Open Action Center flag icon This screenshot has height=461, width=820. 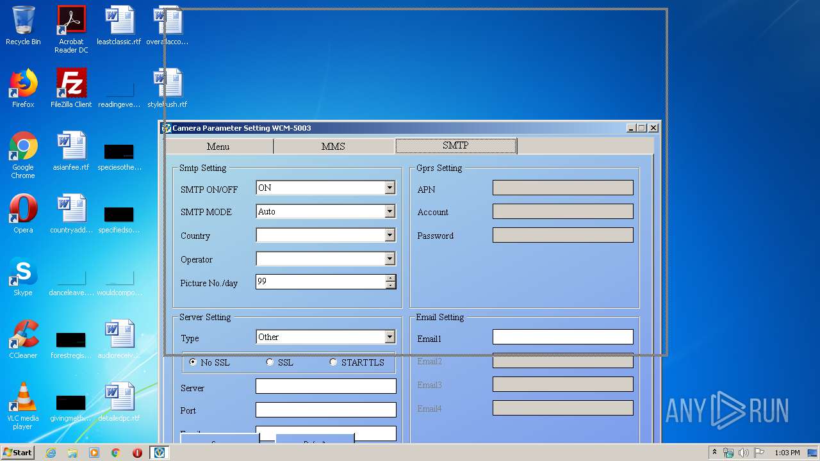click(x=760, y=453)
